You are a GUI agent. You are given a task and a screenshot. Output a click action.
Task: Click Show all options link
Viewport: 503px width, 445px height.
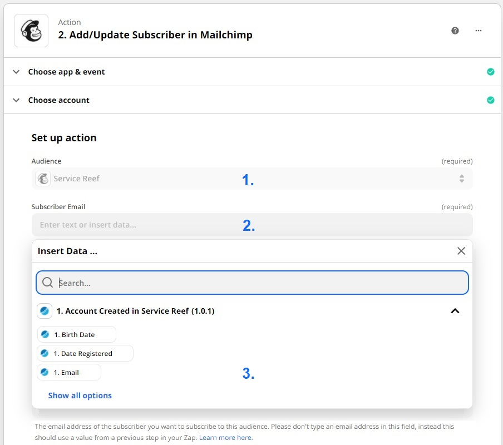point(80,395)
